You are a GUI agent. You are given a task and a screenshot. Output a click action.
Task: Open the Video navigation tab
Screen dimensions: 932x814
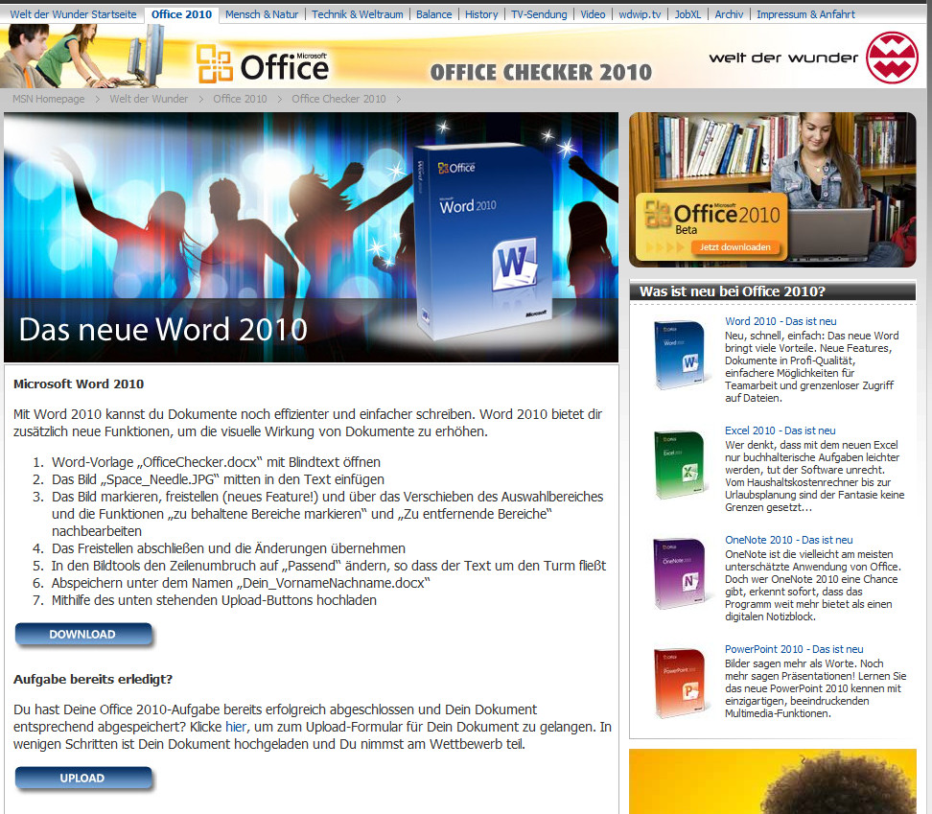tap(593, 14)
